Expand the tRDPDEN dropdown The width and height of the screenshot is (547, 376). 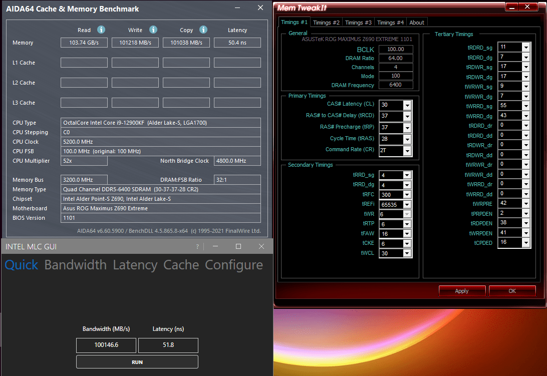coord(526,223)
